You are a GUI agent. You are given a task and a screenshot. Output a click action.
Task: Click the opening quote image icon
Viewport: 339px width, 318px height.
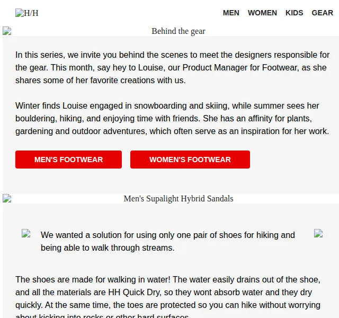pos(26,233)
